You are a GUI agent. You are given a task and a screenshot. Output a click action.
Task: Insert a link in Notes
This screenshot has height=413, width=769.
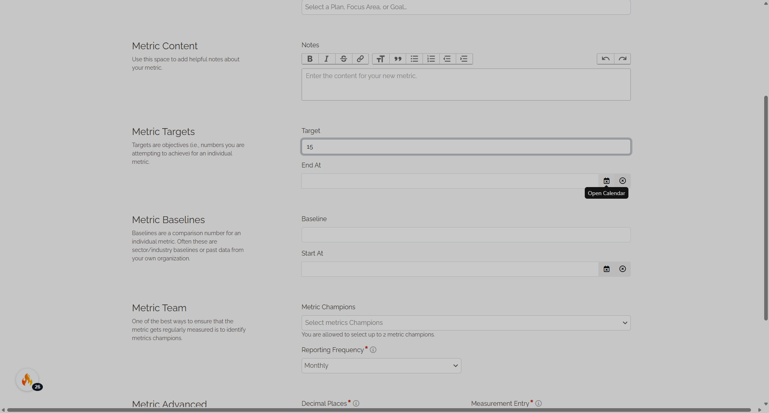tap(360, 59)
